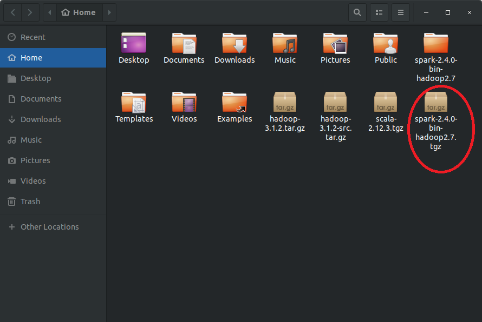Open Desktop in the sidebar

point(53,78)
